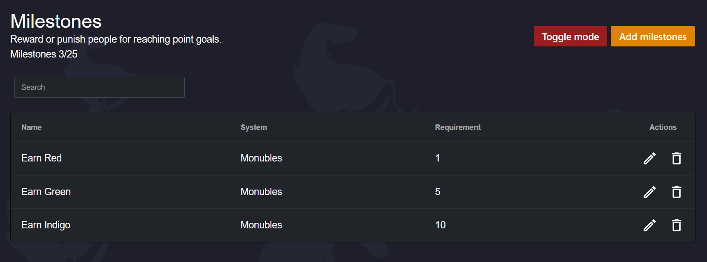Image resolution: width=707 pixels, height=262 pixels.
Task: Remove Earn Green using trash icon
Action: pos(676,192)
